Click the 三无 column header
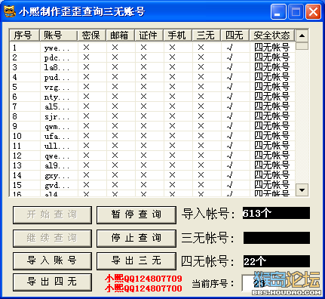This screenshot has width=325, height=299. 207,35
